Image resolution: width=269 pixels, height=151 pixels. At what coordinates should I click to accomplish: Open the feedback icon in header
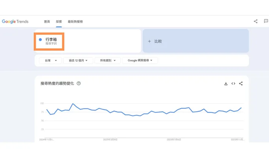266,21
